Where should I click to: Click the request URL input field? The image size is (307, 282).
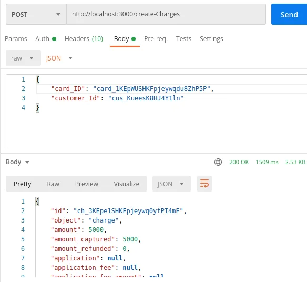[x=166, y=14]
